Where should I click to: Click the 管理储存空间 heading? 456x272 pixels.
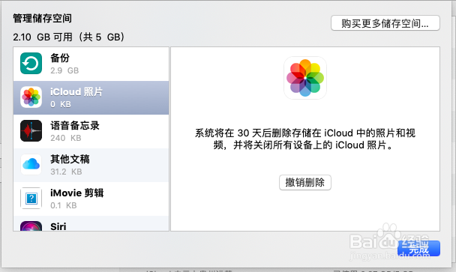pos(42,18)
